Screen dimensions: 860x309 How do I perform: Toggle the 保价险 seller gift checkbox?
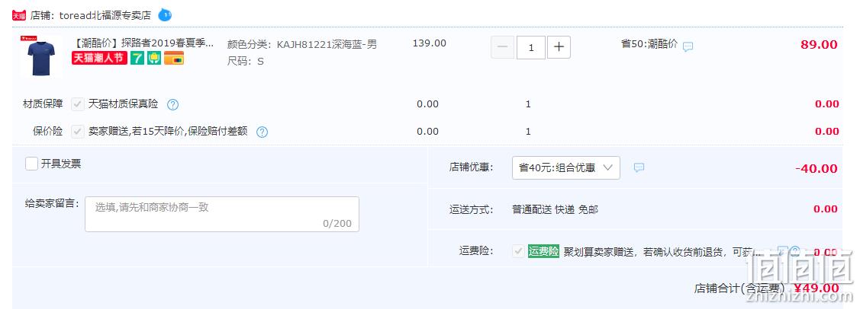pos(78,131)
